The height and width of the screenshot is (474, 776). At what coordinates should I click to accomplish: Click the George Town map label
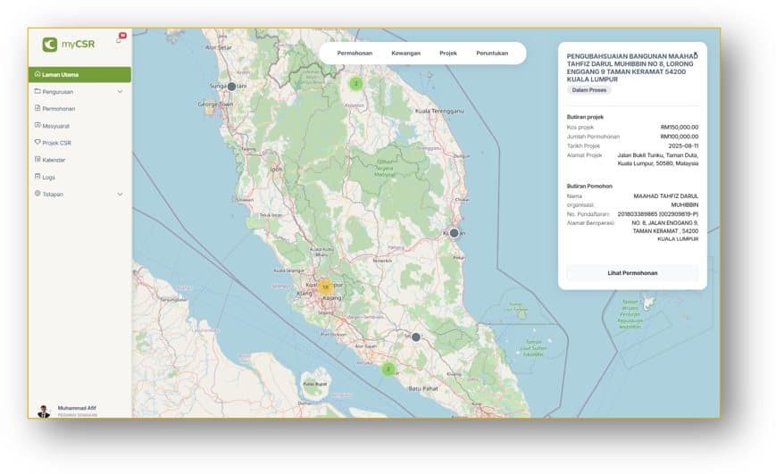215,104
